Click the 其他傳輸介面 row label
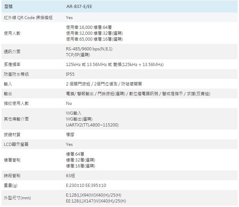Image resolution: width=239 pixels, height=207 pixels. (x=16, y=119)
